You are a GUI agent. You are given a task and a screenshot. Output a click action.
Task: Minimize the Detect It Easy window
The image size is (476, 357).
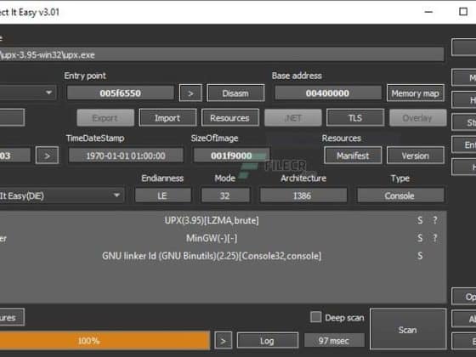(x=428, y=12)
